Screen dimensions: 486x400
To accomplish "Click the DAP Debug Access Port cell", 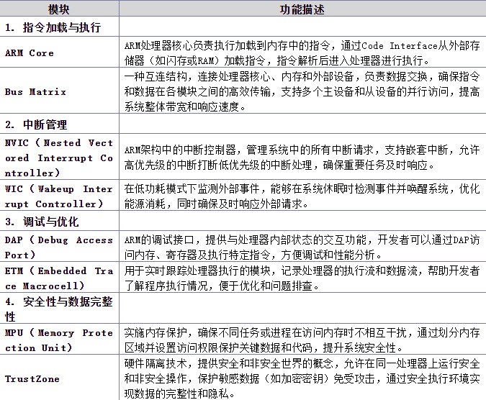I will pos(59,247).
